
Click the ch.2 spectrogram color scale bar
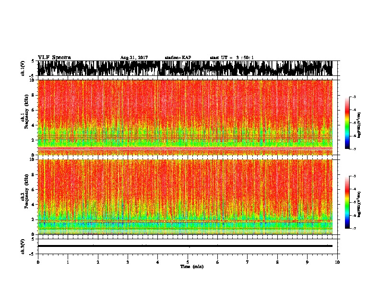(x=347, y=202)
